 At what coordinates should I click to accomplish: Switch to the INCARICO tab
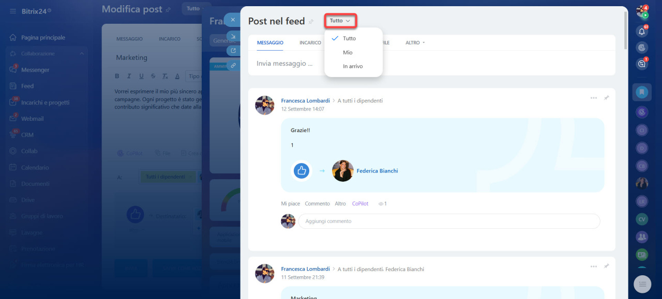point(310,43)
